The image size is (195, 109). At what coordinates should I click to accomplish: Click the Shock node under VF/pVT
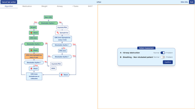pos(34,33)
